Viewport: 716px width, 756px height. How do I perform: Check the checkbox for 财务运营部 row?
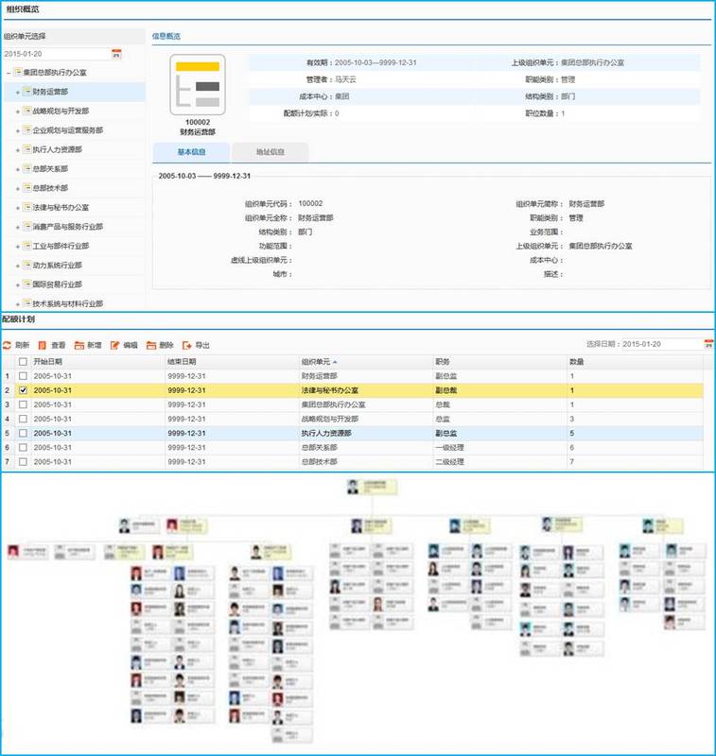click(x=24, y=376)
